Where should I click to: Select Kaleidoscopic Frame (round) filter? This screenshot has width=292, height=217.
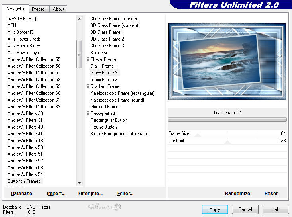pyautogui.click(x=117, y=100)
